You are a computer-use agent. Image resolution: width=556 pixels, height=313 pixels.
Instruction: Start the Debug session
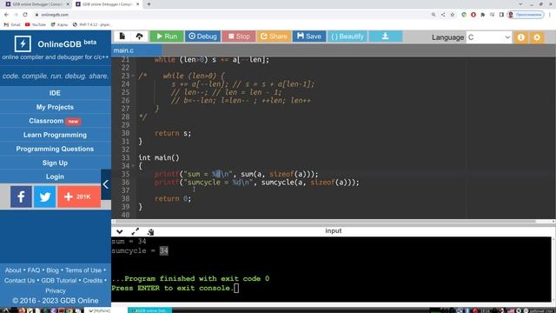tap(202, 37)
